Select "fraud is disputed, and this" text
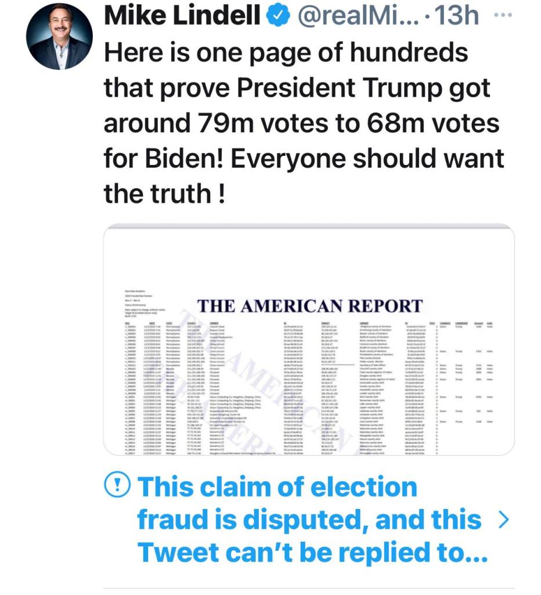Image resolution: width=541 pixels, height=595 pixels. pyautogui.click(x=309, y=519)
